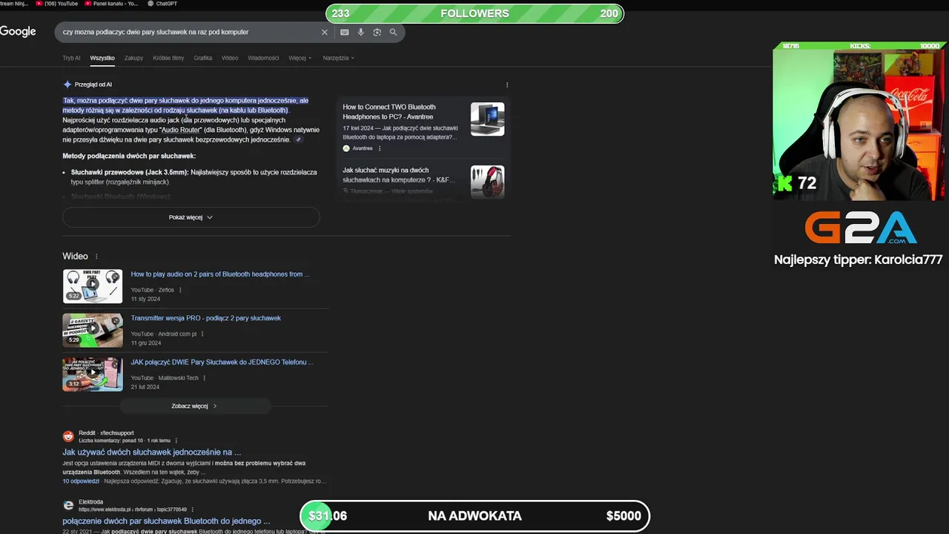The width and height of the screenshot is (949, 534).
Task: Clear the search query with the X icon
Action: [324, 32]
